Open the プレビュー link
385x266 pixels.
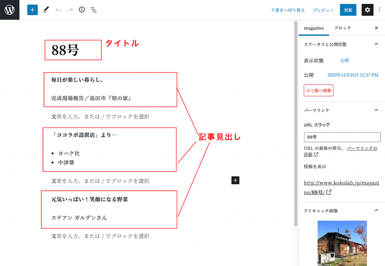click(x=323, y=11)
